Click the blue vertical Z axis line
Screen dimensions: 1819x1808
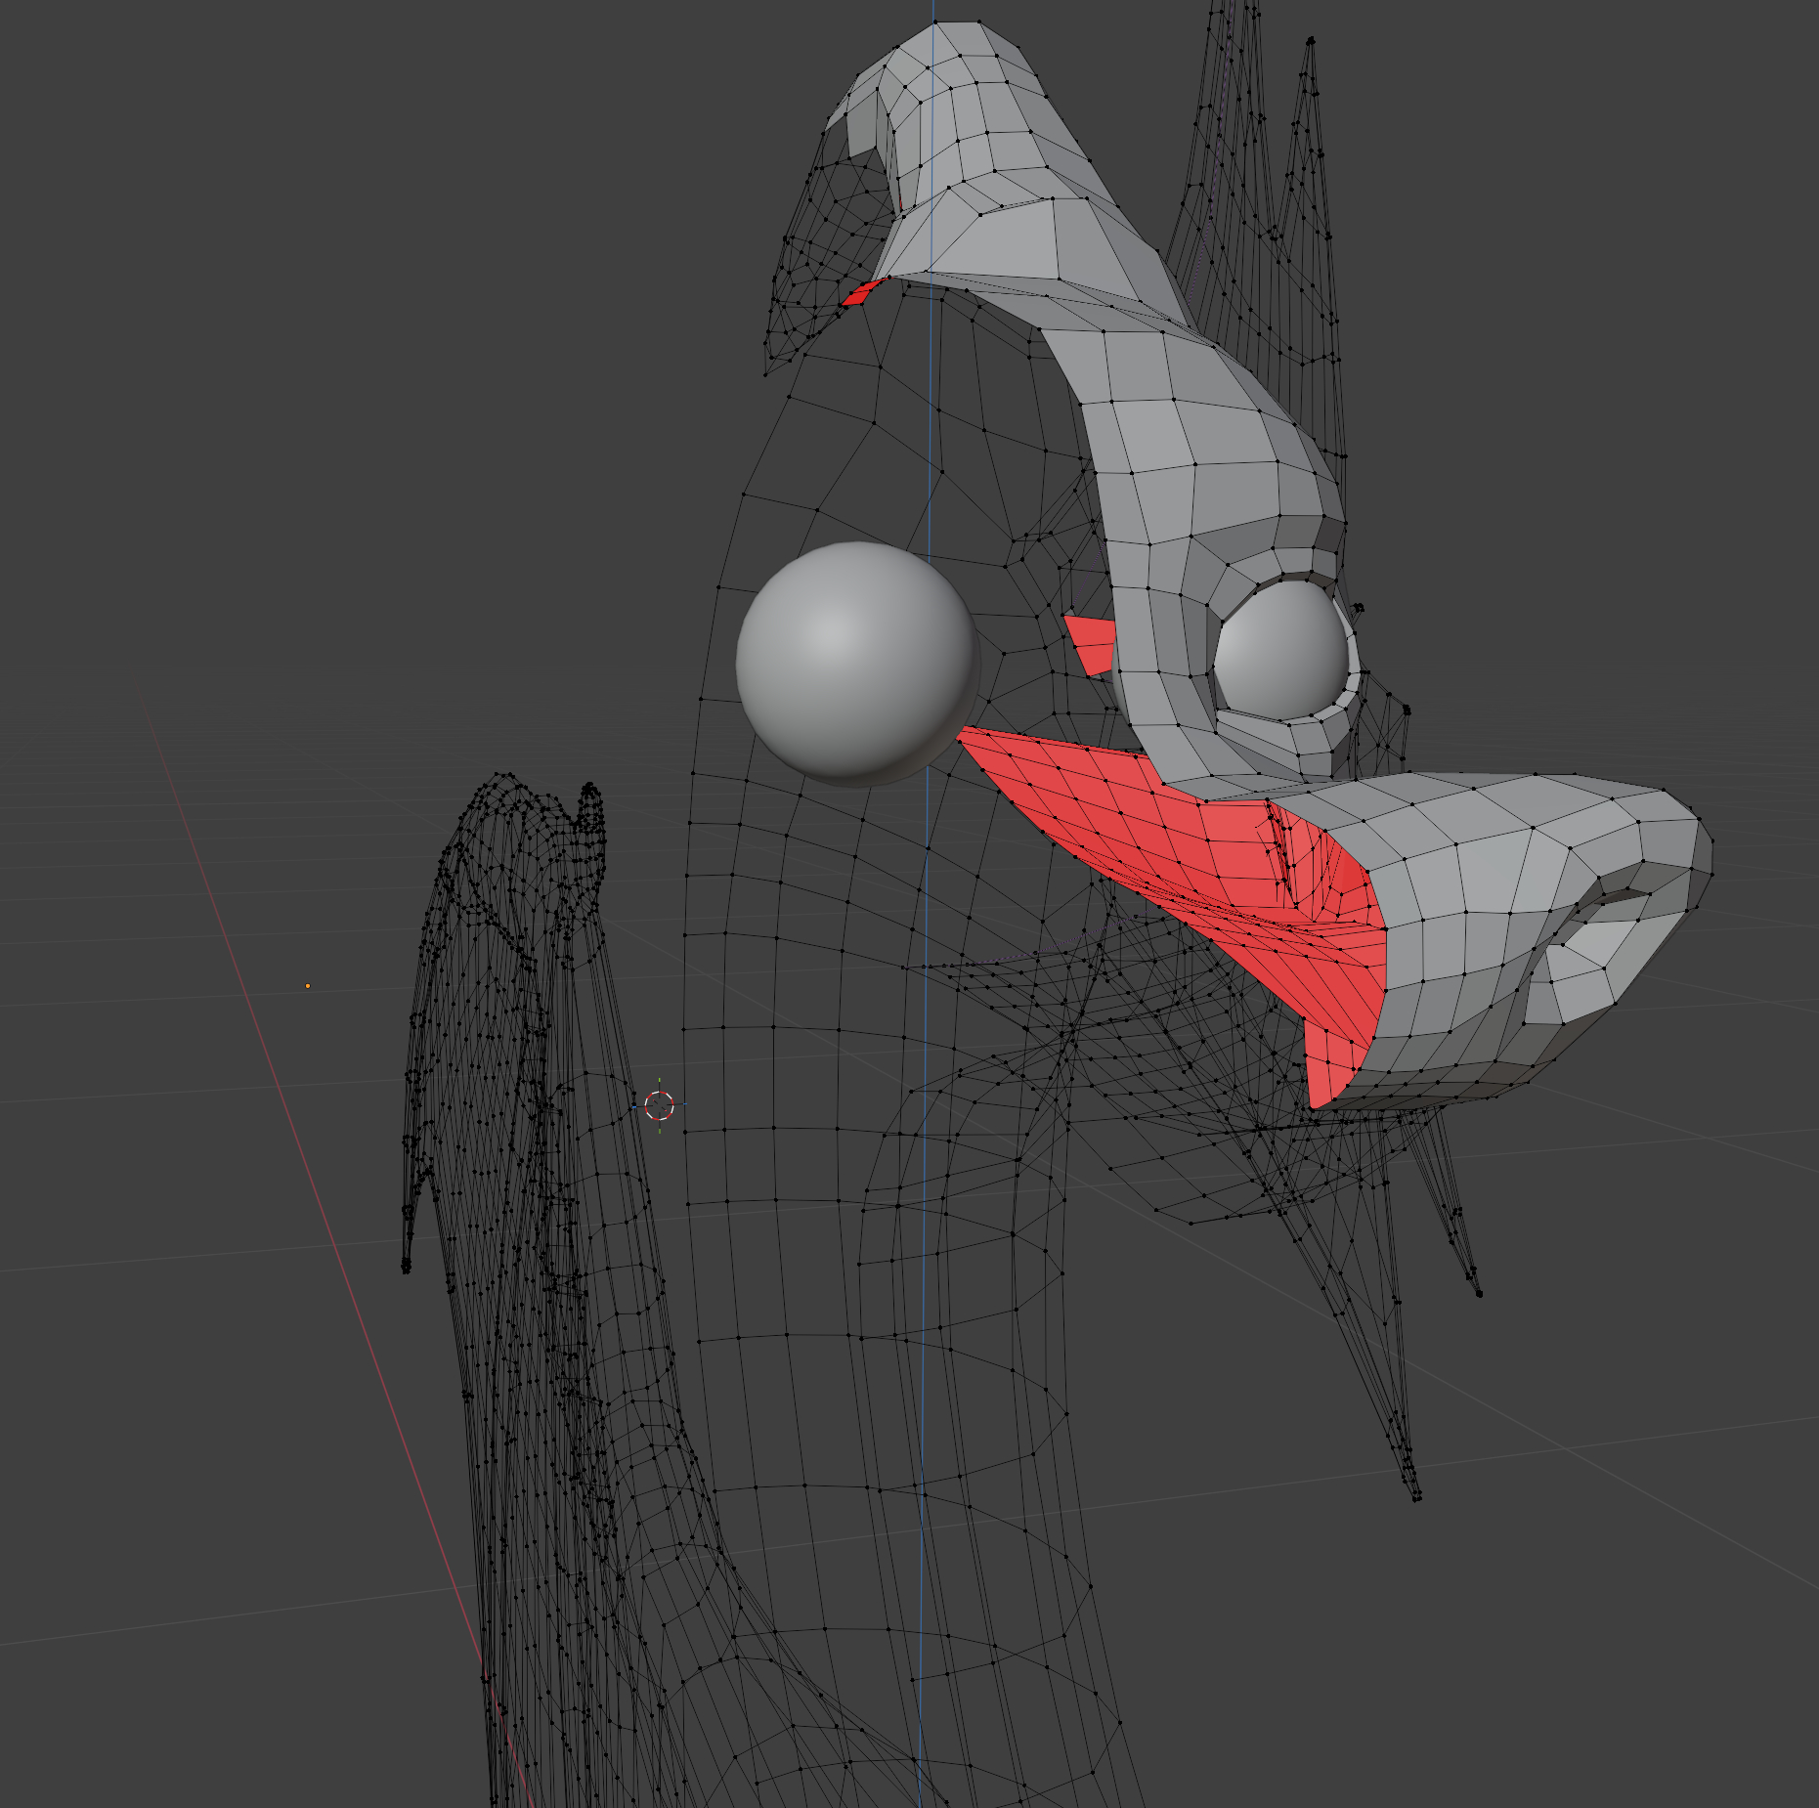(x=927, y=1368)
